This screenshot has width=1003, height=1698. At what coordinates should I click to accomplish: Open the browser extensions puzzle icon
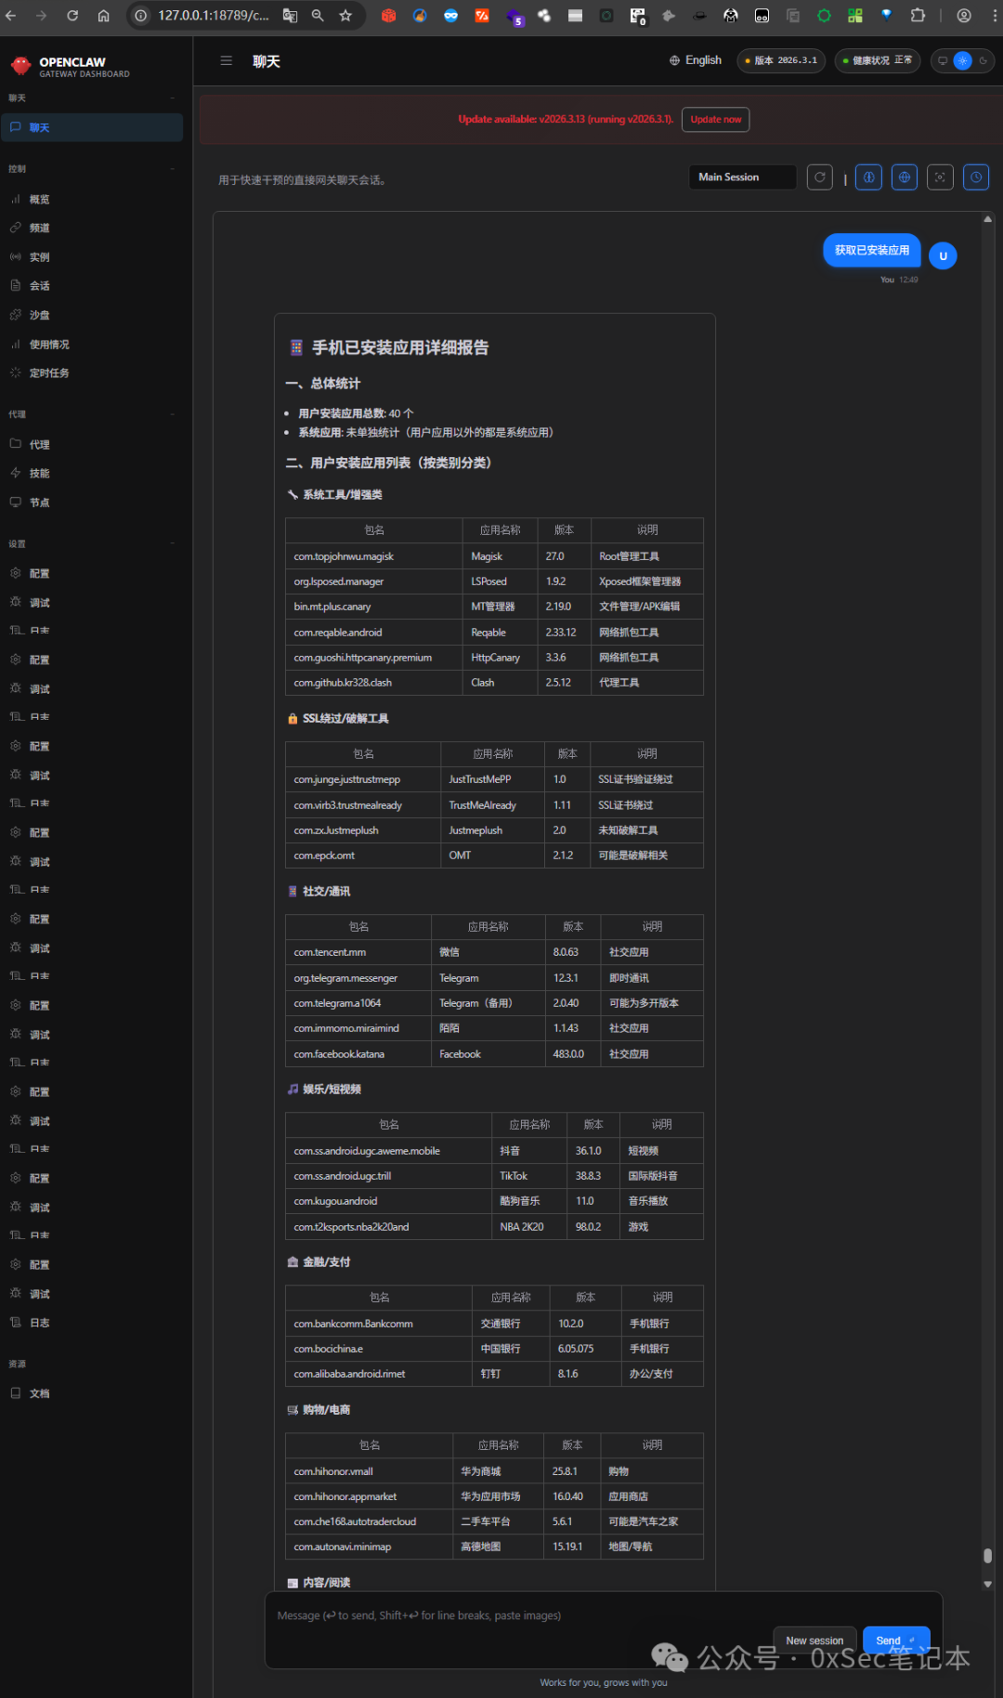pos(918,15)
